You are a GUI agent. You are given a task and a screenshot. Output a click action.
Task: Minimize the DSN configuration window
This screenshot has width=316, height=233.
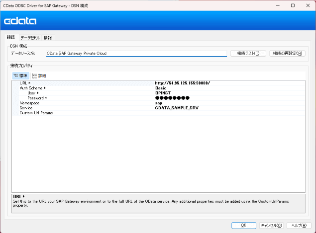point(278,5)
